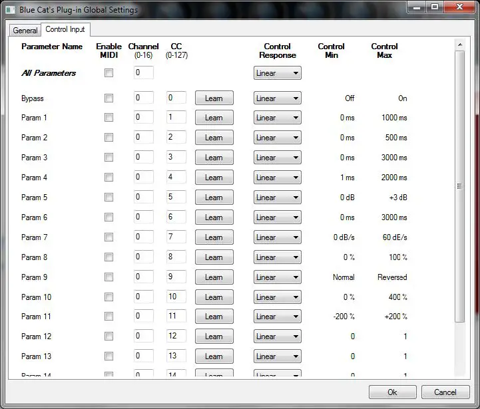Check Enable MIDI for Param 2
480x409 pixels.
[109, 138]
